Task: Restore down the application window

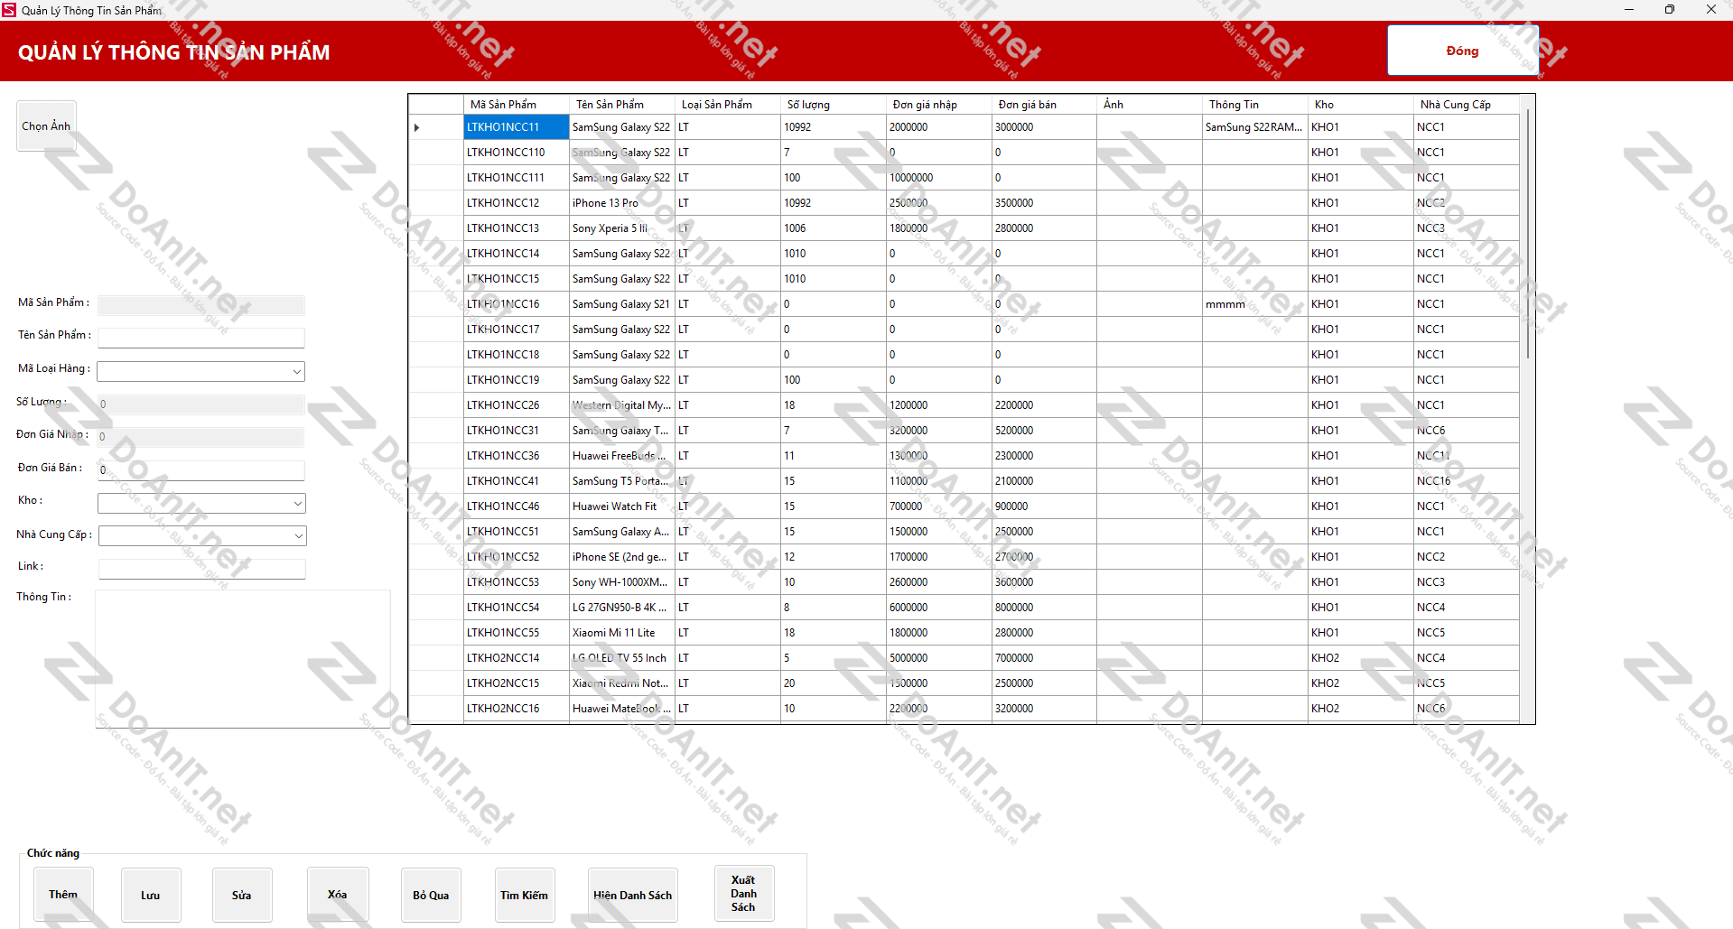Action: pos(1670,10)
